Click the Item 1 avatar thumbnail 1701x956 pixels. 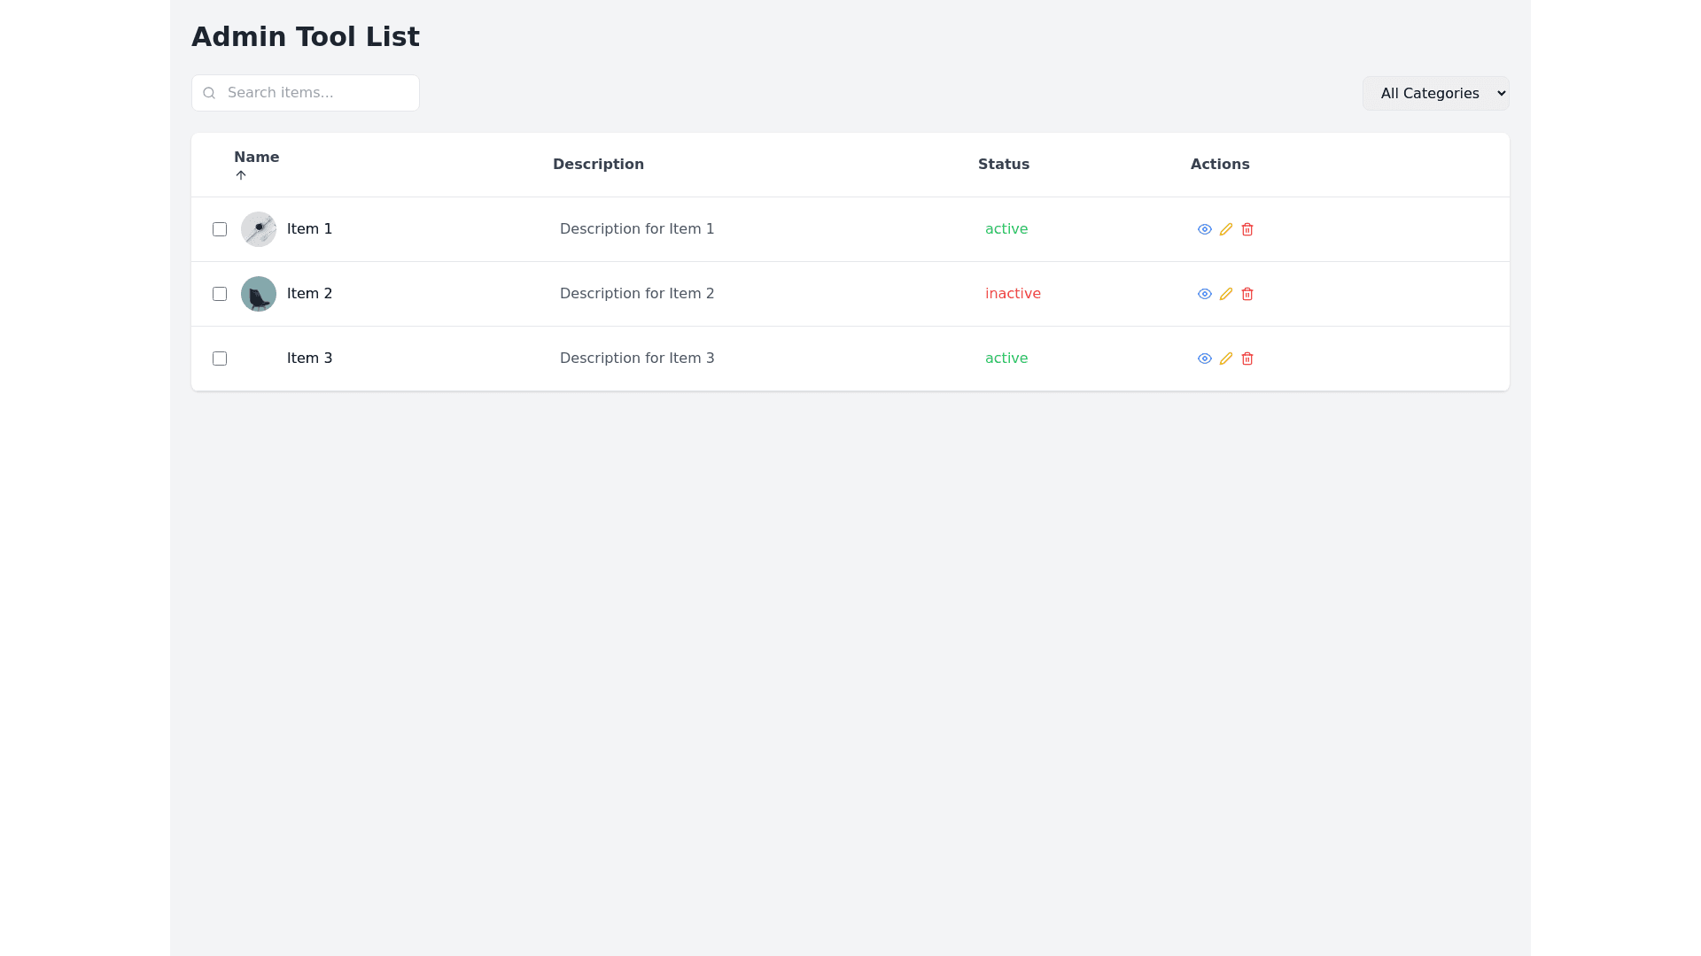pyautogui.click(x=259, y=229)
